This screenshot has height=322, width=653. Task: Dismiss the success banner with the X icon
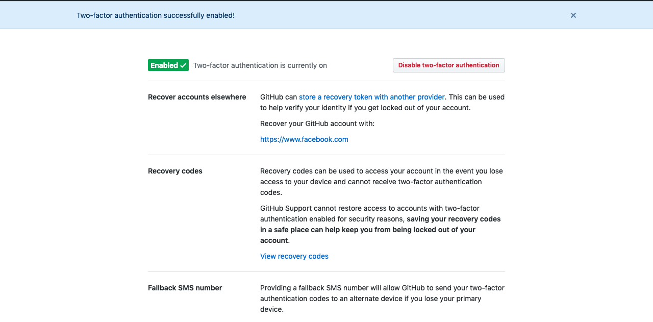pos(573,15)
